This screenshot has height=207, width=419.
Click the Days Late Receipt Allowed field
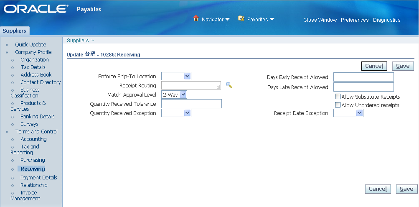click(363, 87)
